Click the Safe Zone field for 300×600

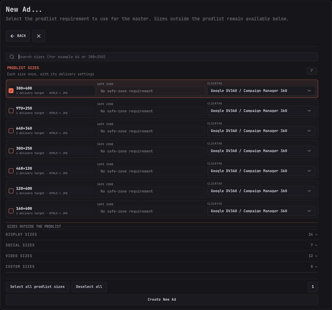(x=151, y=91)
